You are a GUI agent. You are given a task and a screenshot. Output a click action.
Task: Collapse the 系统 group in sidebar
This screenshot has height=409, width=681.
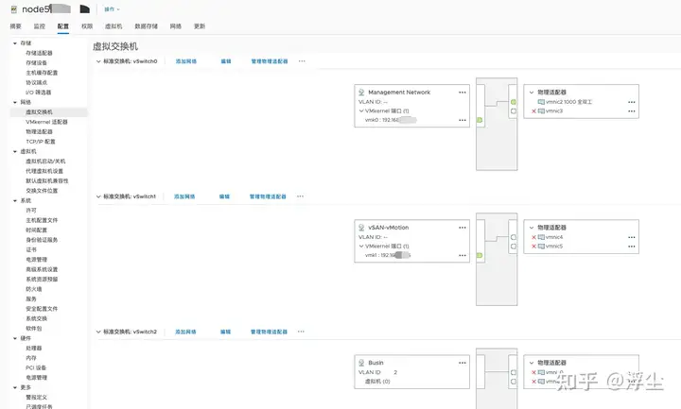coord(15,201)
